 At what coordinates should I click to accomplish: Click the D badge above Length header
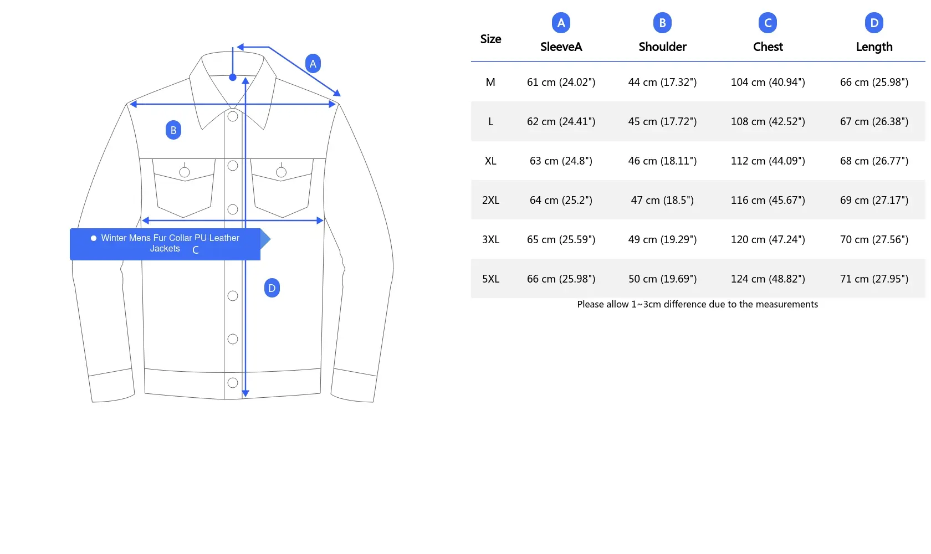coord(874,23)
